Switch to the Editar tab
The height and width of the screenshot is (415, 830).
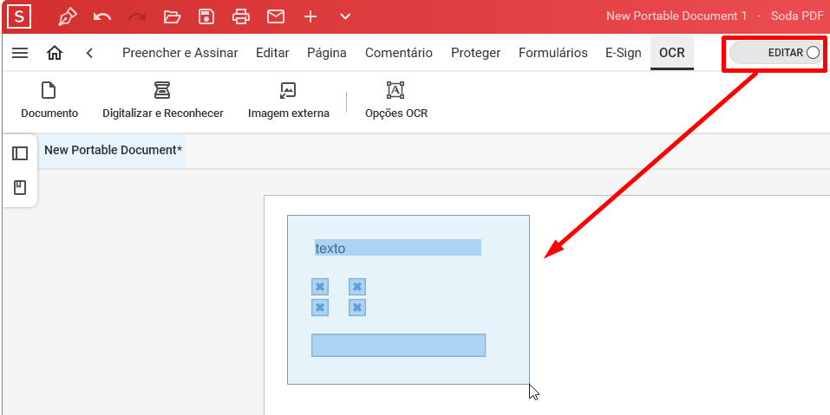[x=272, y=53]
